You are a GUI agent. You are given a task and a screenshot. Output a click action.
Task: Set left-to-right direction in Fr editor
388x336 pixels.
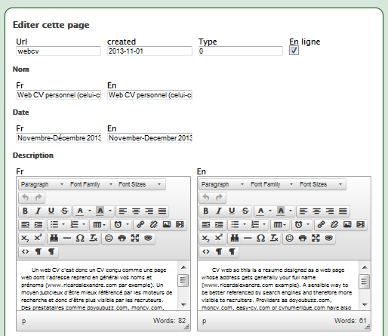pos(38,251)
